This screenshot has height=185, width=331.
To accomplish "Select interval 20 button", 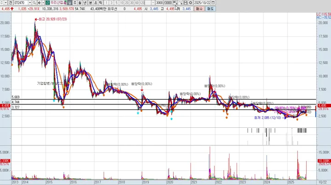I will pyautogui.click(x=127, y=3).
